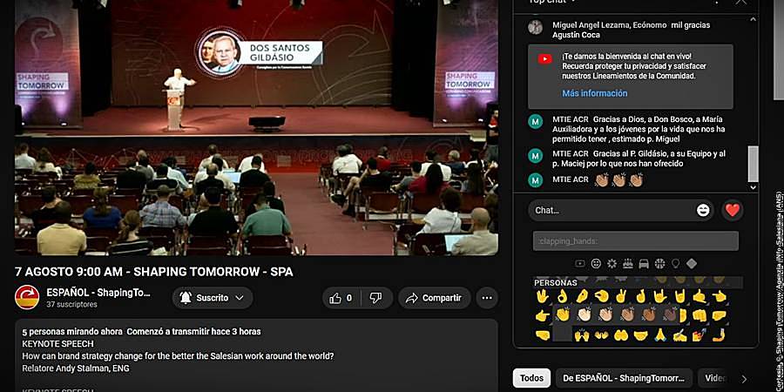The width and height of the screenshot is (784, 392).
Task: Click the emoji picker smiley in chat box
Action: (703, 211)
